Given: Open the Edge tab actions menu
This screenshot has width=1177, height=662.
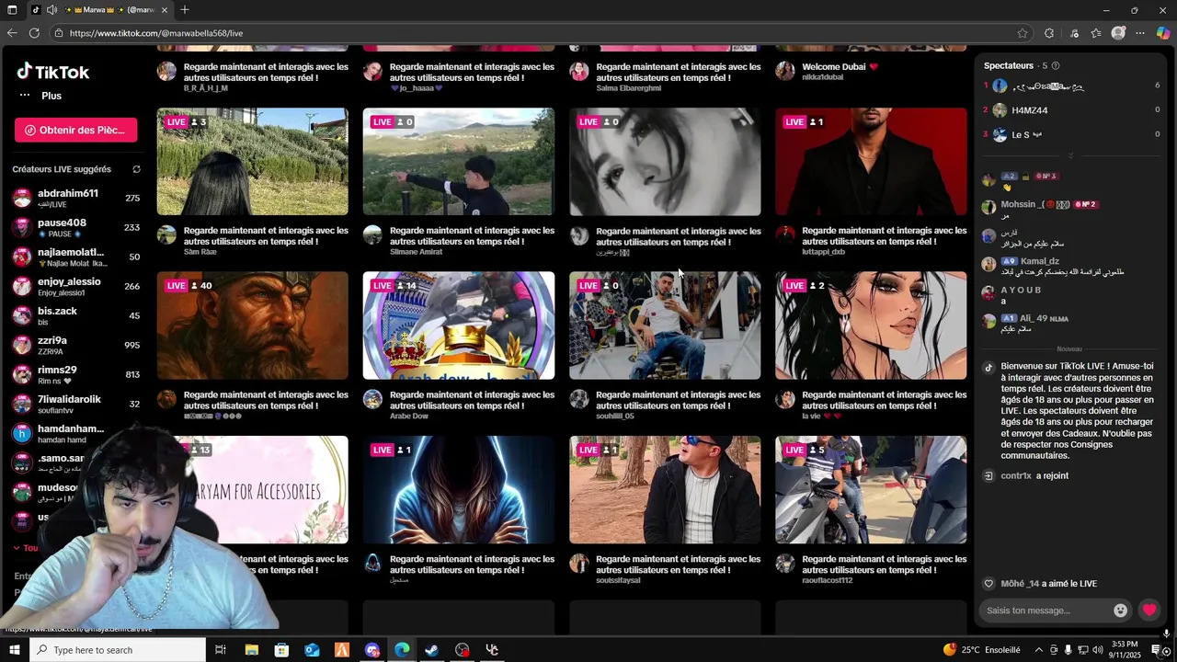Looking at the screenshot, I should pyautogui.click(x=12, y=10).
